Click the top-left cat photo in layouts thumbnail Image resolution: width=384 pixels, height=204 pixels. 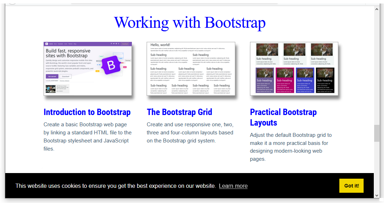267,50
